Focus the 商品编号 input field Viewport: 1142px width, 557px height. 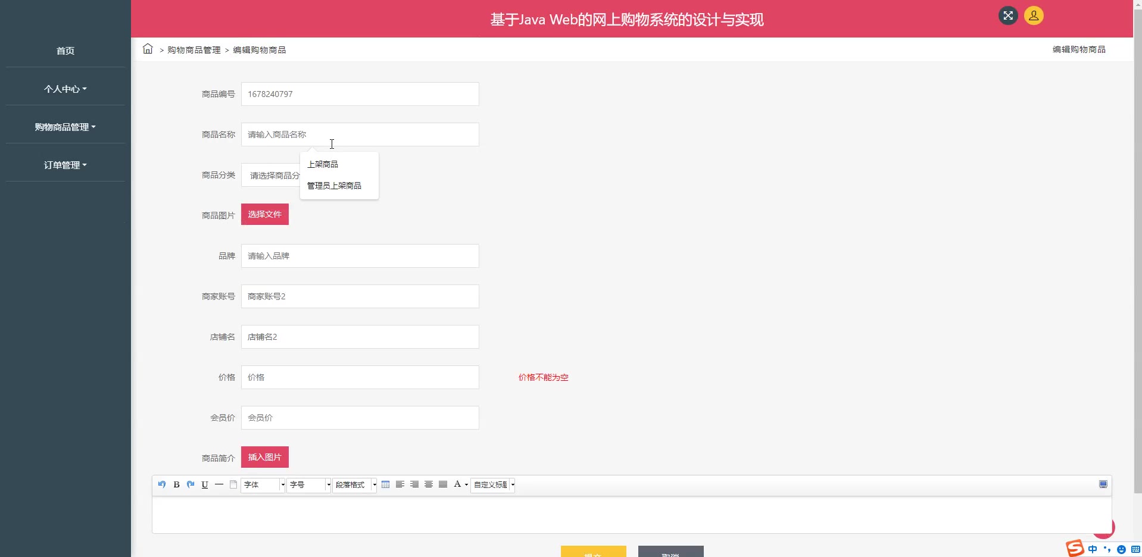tap(360, 94)
